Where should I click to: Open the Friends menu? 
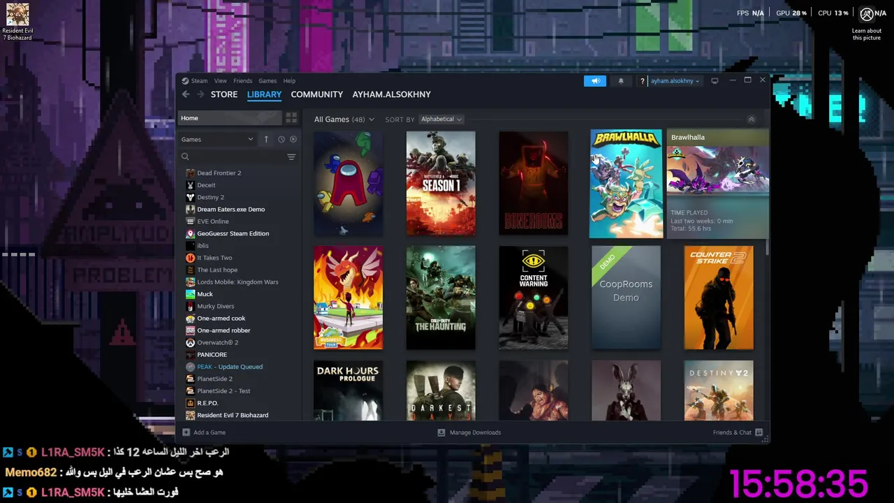pos(242,81)
